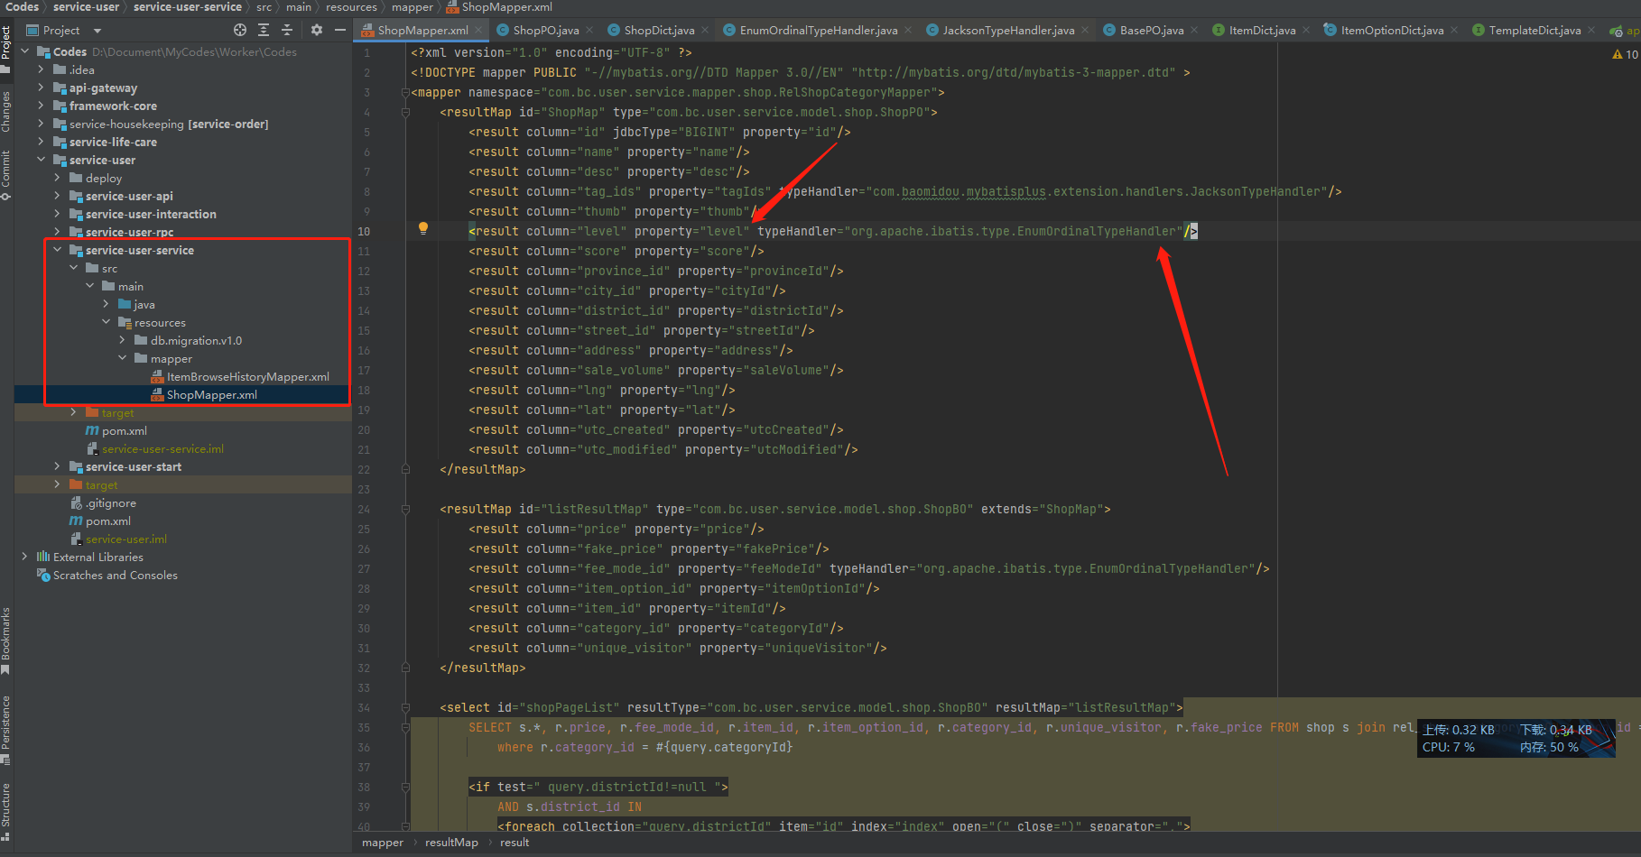Open Project panel settings gear

coord(316,30)
